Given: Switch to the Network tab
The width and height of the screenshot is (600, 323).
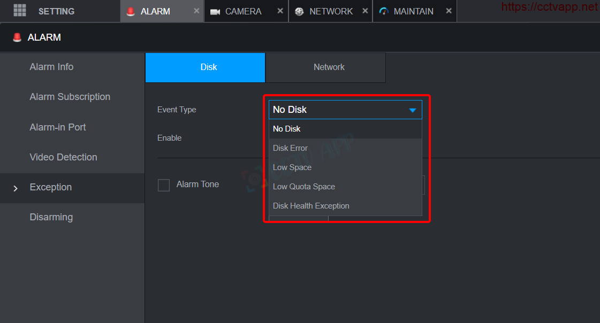Looking at the screenshot, I should 329,67.
